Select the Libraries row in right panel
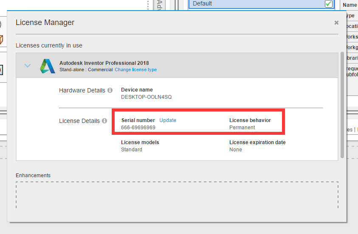358x234 pixels. coord(351,58)
